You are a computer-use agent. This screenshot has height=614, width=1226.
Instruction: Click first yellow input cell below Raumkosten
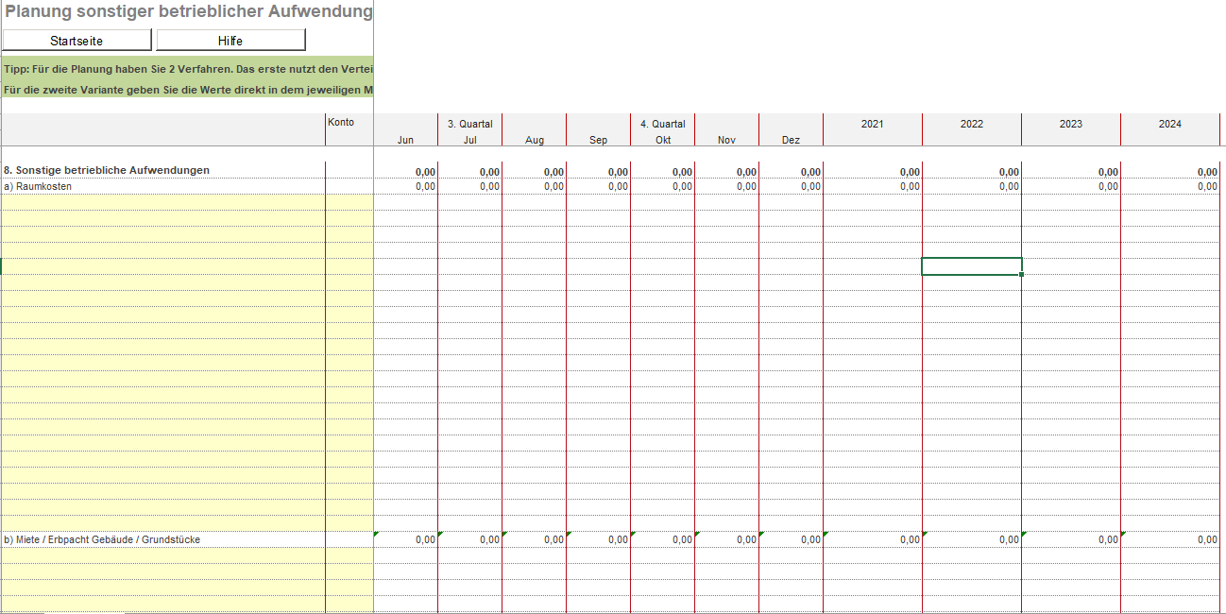[x=162, y=202]
